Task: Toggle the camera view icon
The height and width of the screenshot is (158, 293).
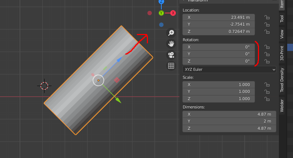Action: click(171, 55)
